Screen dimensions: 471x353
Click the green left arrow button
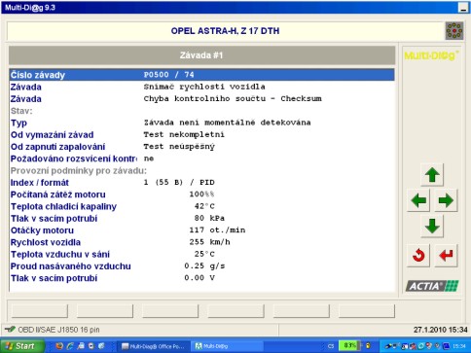pyautogui.click(x=418, y=200)
